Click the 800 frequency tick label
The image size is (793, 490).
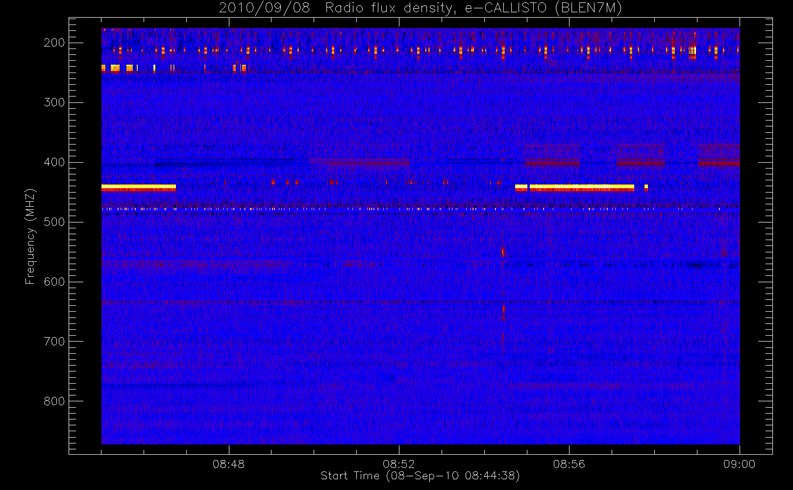coord(54,401)
